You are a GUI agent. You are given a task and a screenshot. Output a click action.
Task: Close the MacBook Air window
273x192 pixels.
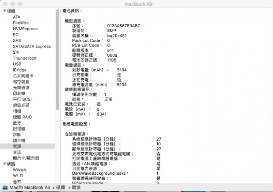5,4
